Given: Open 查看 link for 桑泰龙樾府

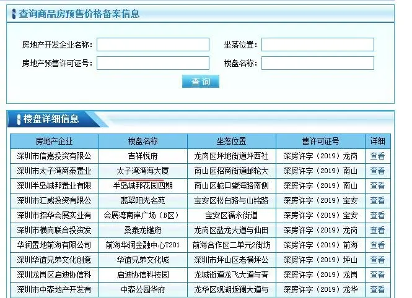Looking at the screenshot, I should tap(377, 231).
